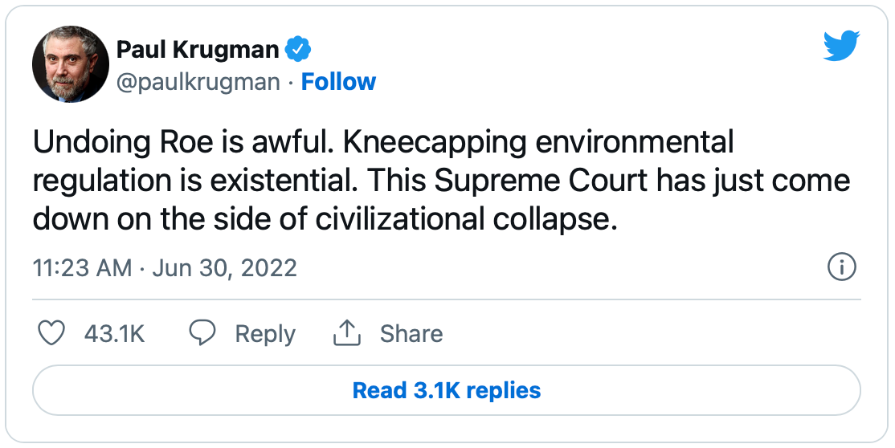The image size is (895, 448).
Task: Click the 11:23 AM timestamp
Action: tap(82, 267)
